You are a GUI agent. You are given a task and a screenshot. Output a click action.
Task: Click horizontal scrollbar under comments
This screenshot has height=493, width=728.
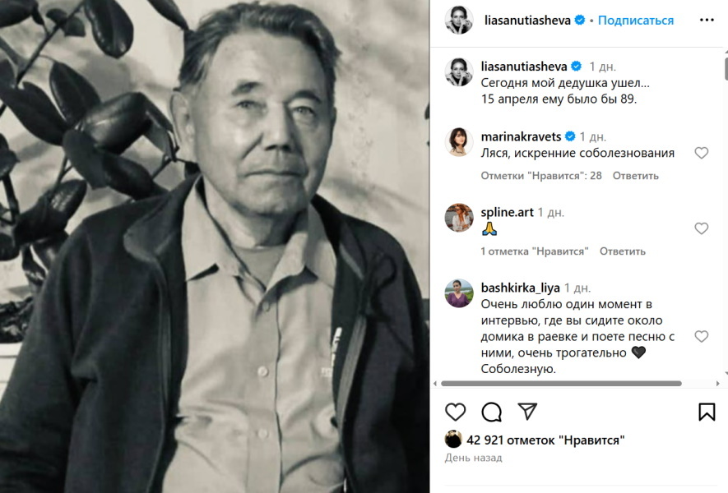tap(561, 384)
